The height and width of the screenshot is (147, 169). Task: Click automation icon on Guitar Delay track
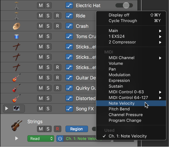click(69, 78)
